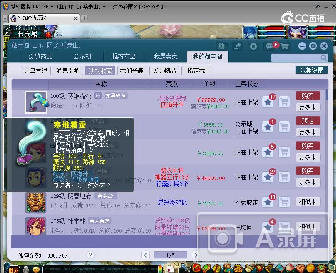Open the 助 help icon in header
This screenshot has height=273, width=336.
point(221,46)
